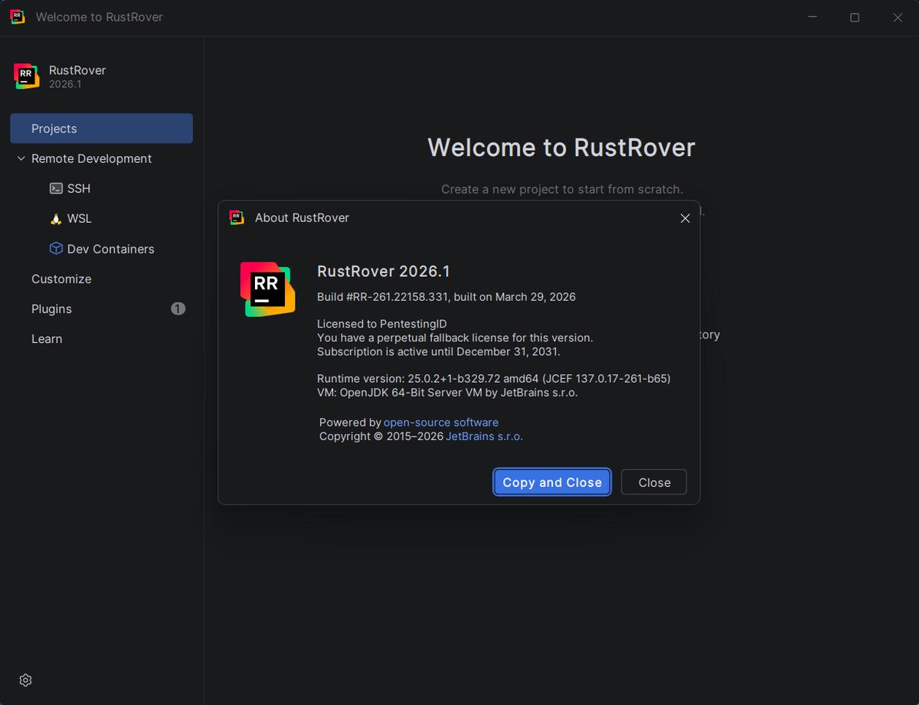Click the Runtime version line
Viewport: 919px width, 705px height.
[494, 378]
